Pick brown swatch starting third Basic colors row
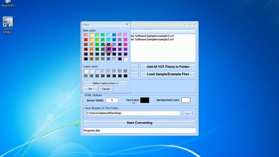The width and height of the screenshot is (279, 157). coord(86,44)
